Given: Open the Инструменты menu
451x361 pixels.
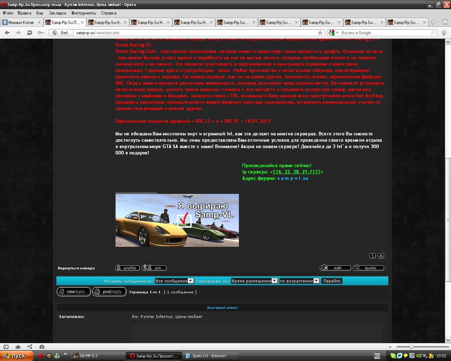Looking at the screenshot, I should pyautogui.click(x=84, y=13).
